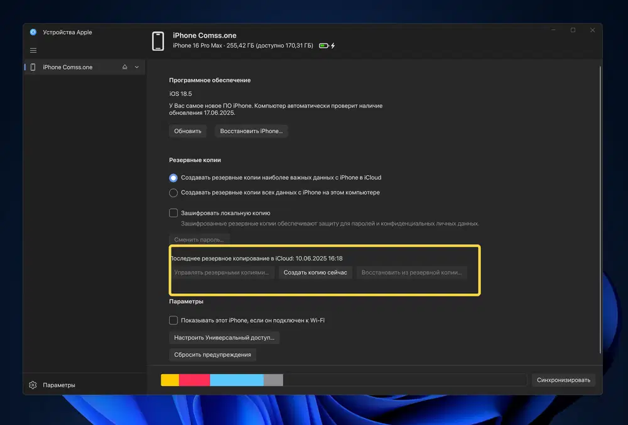Click the Сменить пароль... button
Screen dimensions: 628x425
pyautogui.click(x=198, y=239)
